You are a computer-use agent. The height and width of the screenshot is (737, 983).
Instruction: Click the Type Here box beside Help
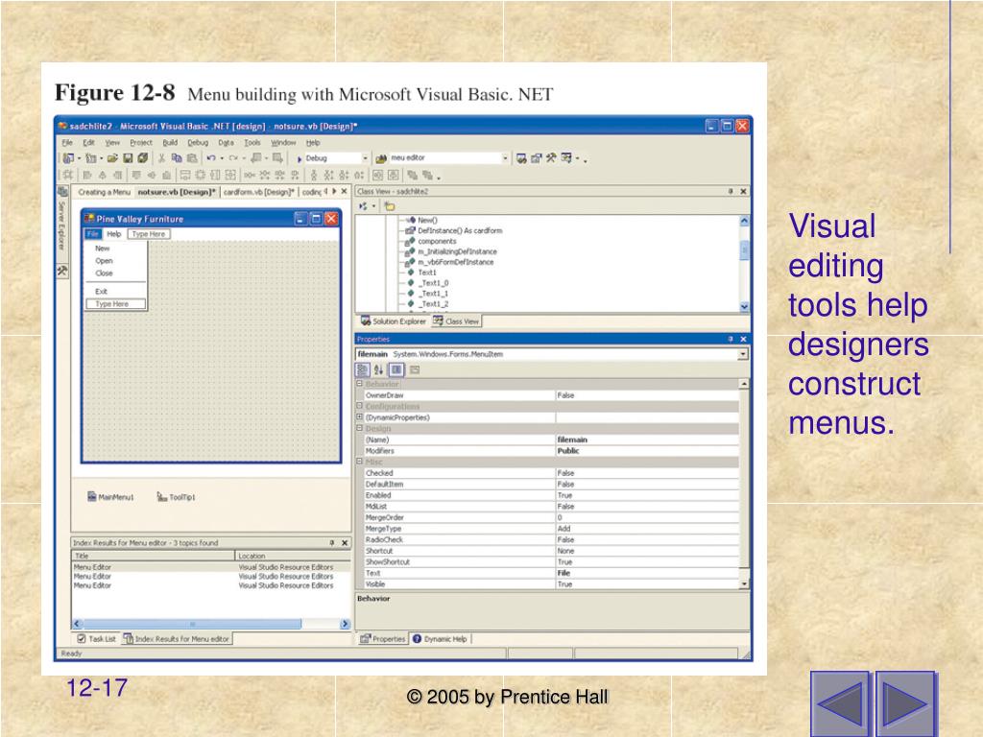click(149, 234)
